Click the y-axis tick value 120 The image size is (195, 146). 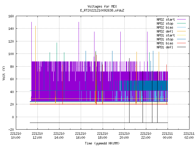[x=11, y=41]
